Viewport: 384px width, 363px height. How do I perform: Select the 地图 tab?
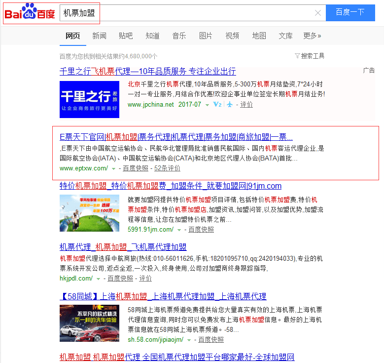pos(259,36)
